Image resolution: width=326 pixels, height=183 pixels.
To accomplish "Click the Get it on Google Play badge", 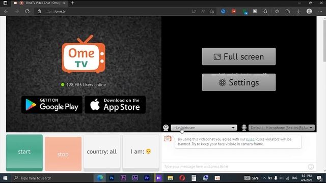I will (x=52, y=105).
